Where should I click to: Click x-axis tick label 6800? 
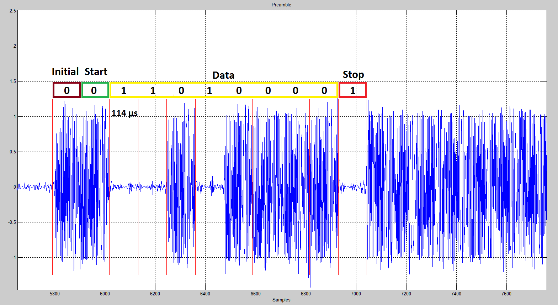306,294
